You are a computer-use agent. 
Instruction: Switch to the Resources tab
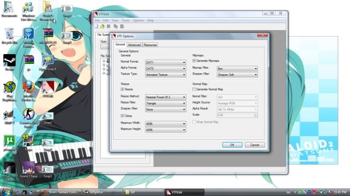[150, 45]
